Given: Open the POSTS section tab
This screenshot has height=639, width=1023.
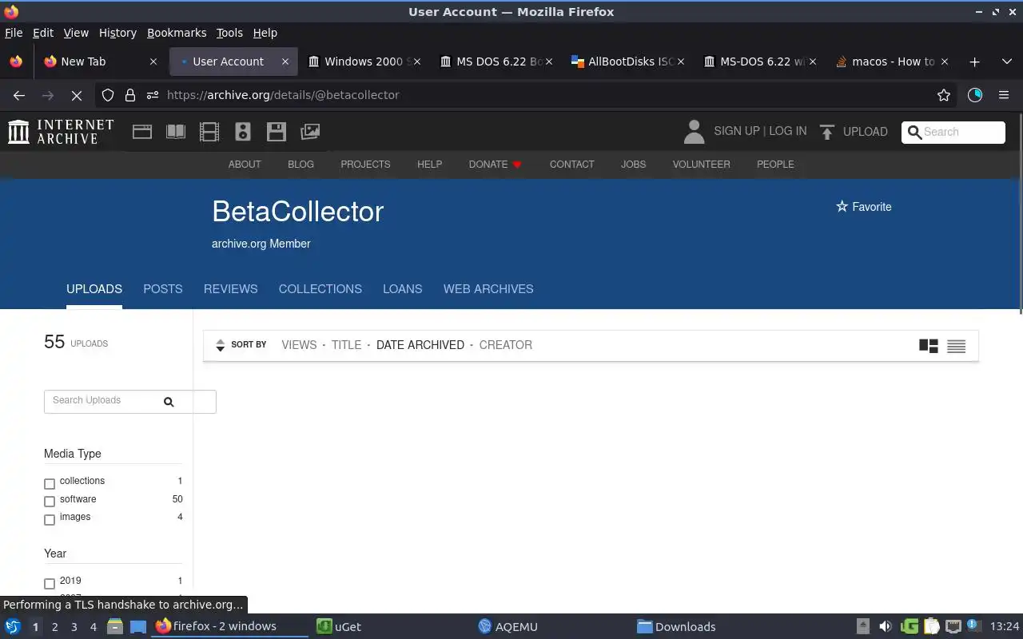Looking at the screenshot, I should click(x=163, y=289).
